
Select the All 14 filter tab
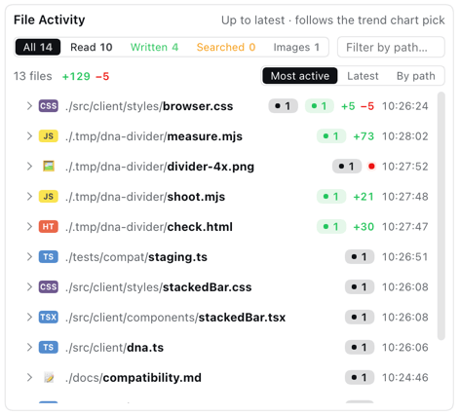[38, 47]
